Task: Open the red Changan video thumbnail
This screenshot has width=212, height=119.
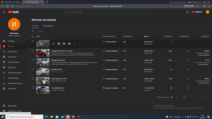Action: coord(43,53)
